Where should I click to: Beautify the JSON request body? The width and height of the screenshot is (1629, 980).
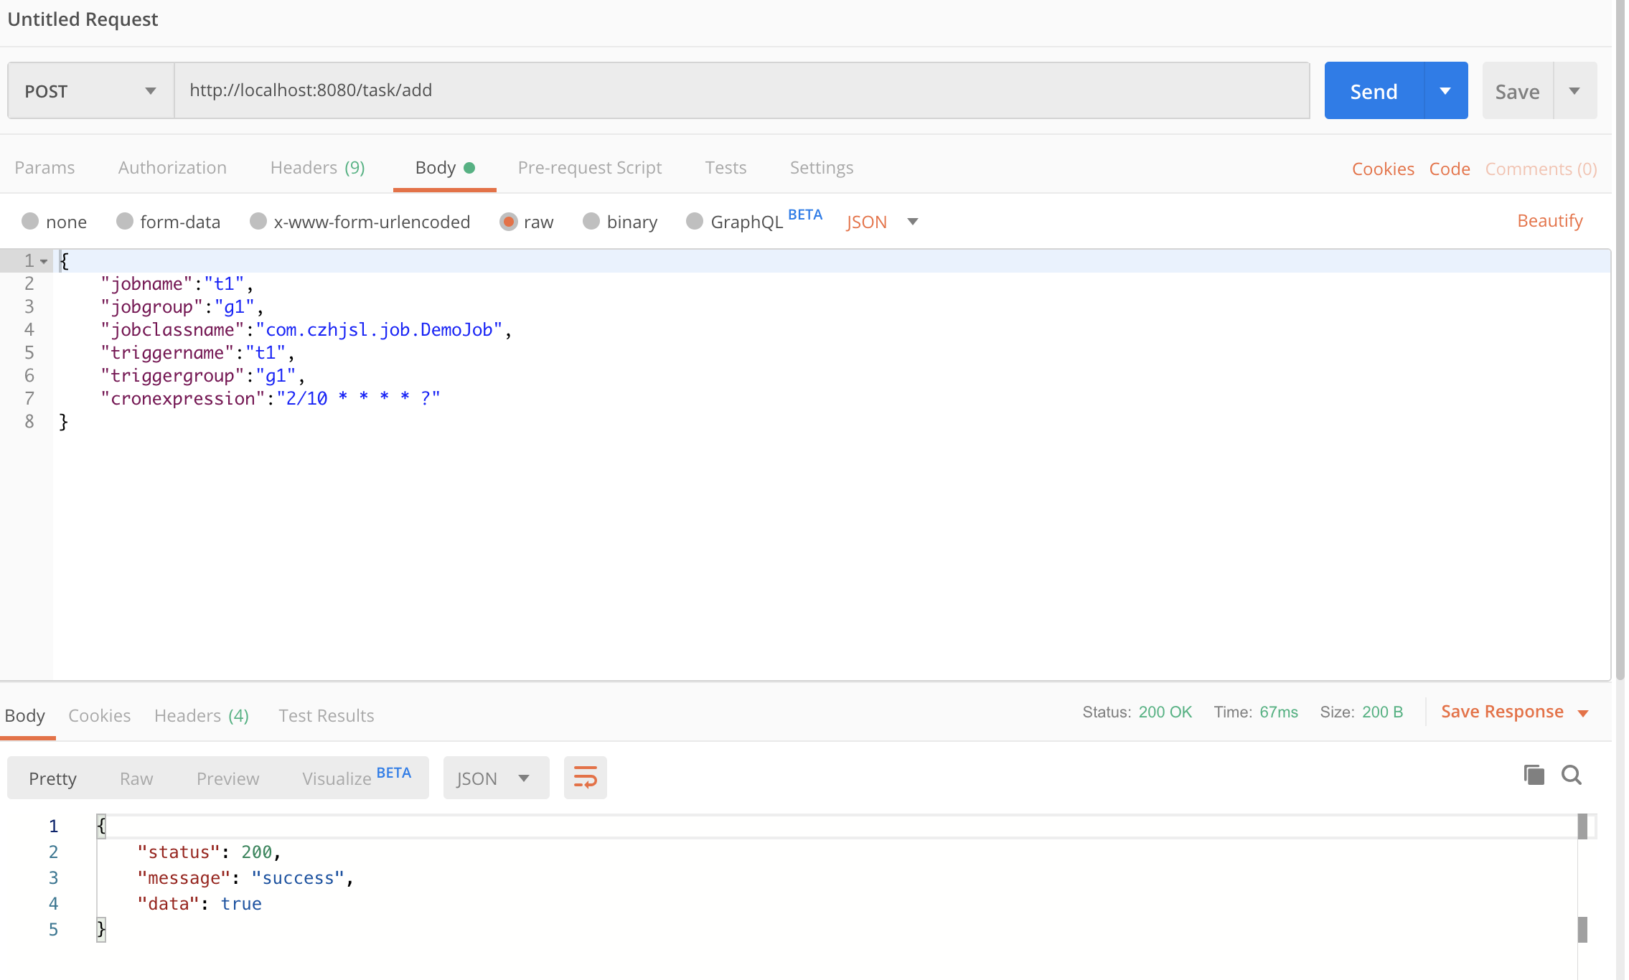coord(1550,220)
